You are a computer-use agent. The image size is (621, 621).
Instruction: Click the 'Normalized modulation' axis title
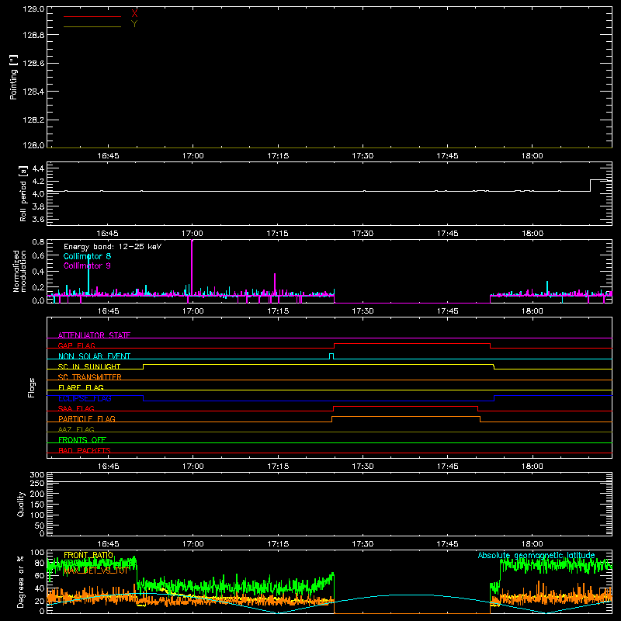tap(19, 271)
